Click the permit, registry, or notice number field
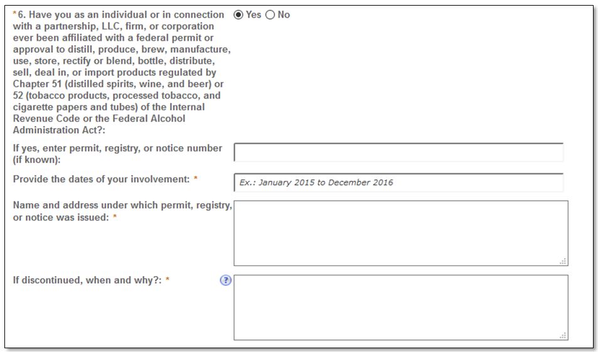The image size is (598, 352). (x=398, y=152)
